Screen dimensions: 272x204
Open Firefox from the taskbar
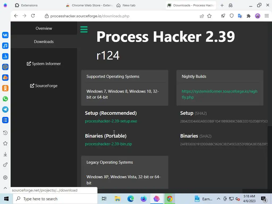pyautogui.click(x=144, y=199)
